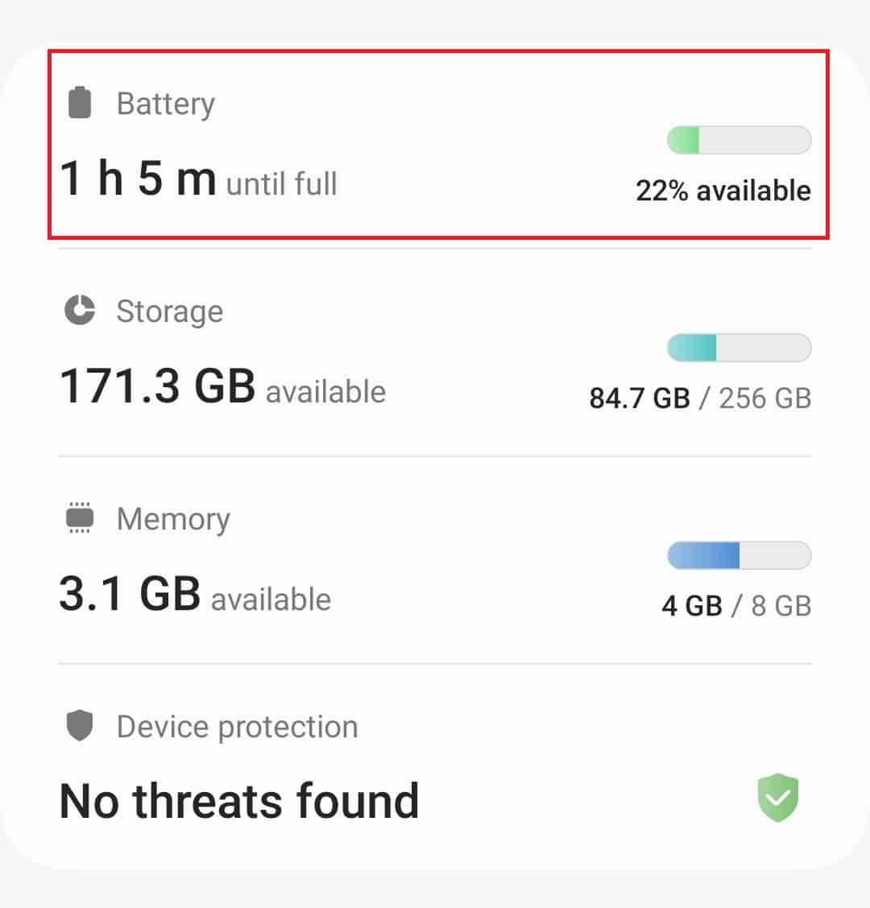Open Battery details via its section icon
This screenshot has width=870, height=908.
click(x=78, y=101)
